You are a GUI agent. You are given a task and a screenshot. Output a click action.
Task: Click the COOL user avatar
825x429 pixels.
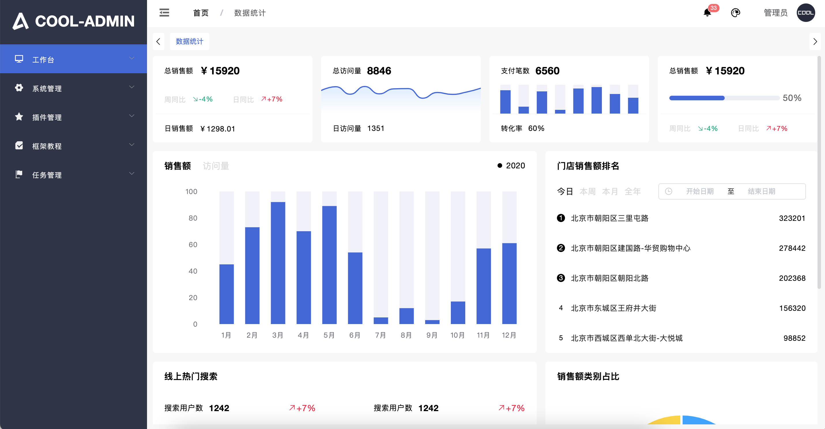click(x=805, y=13)
